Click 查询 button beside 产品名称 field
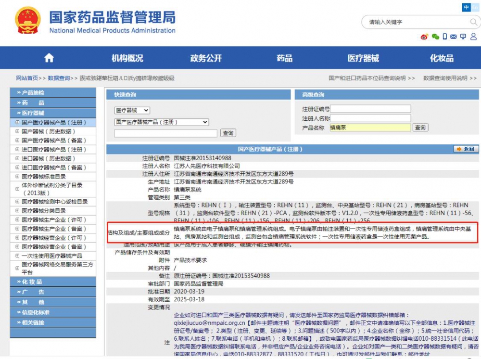481x359 pixels. pyautogui.click(x=420, y=128)
